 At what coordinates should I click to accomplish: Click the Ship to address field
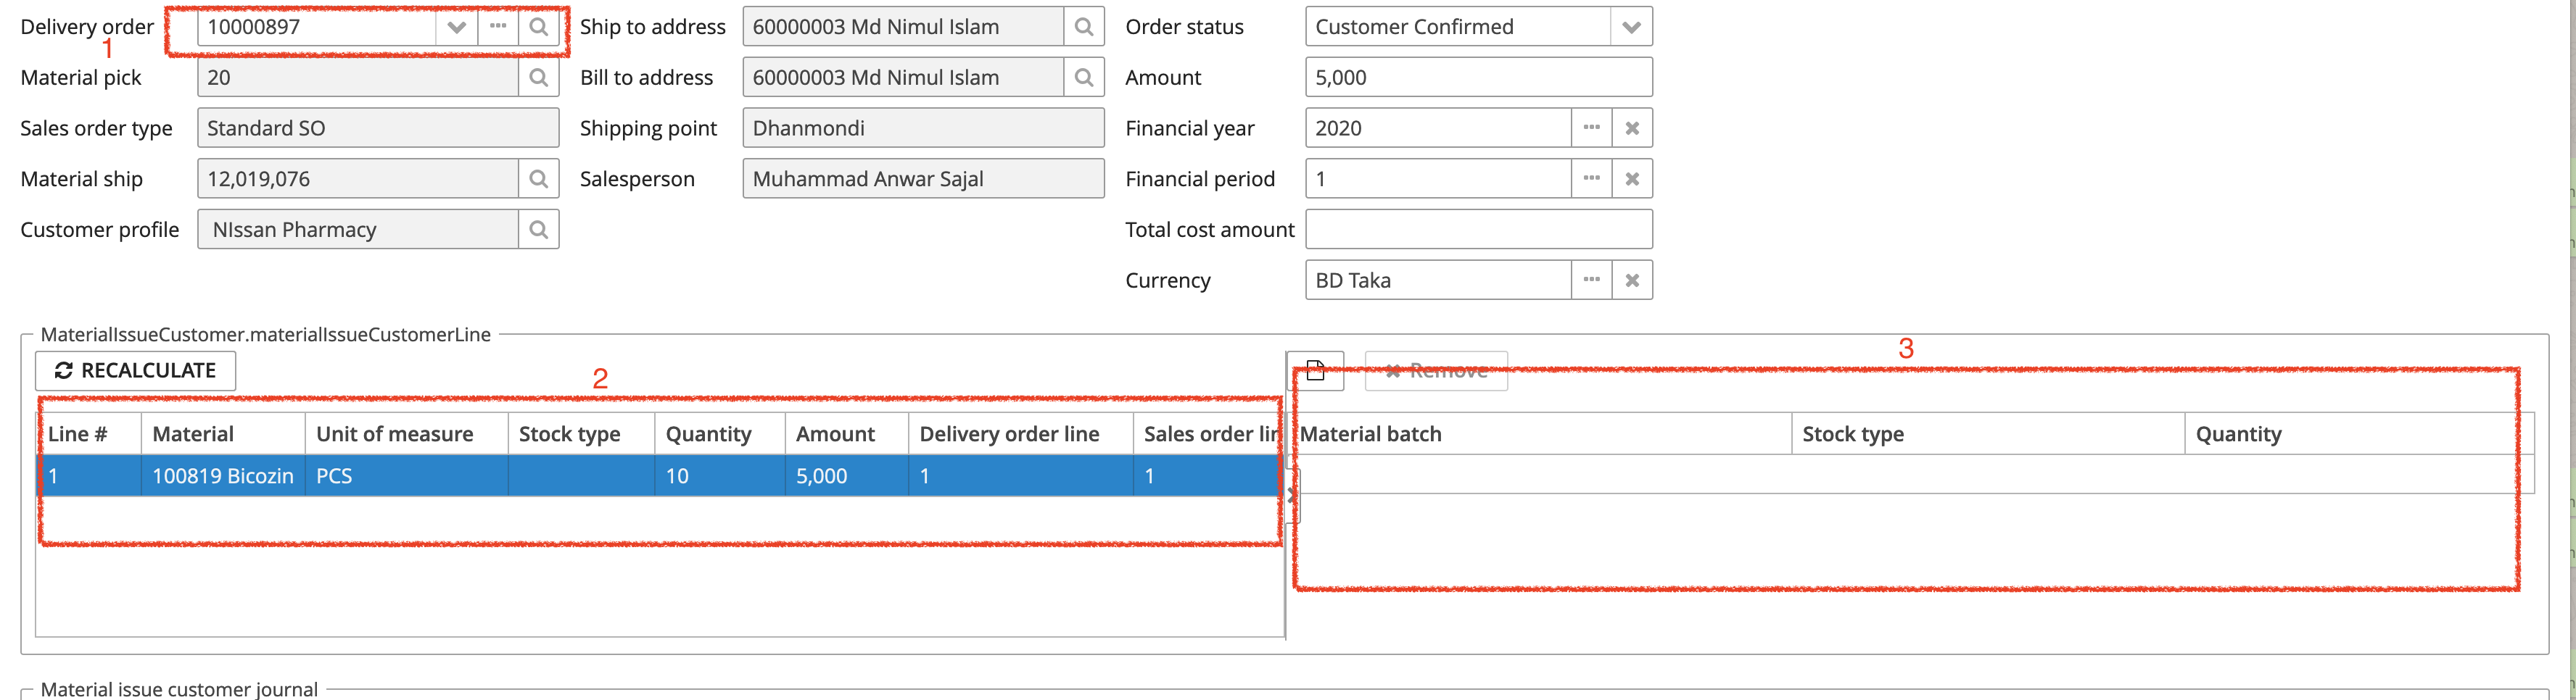(903, 27)
